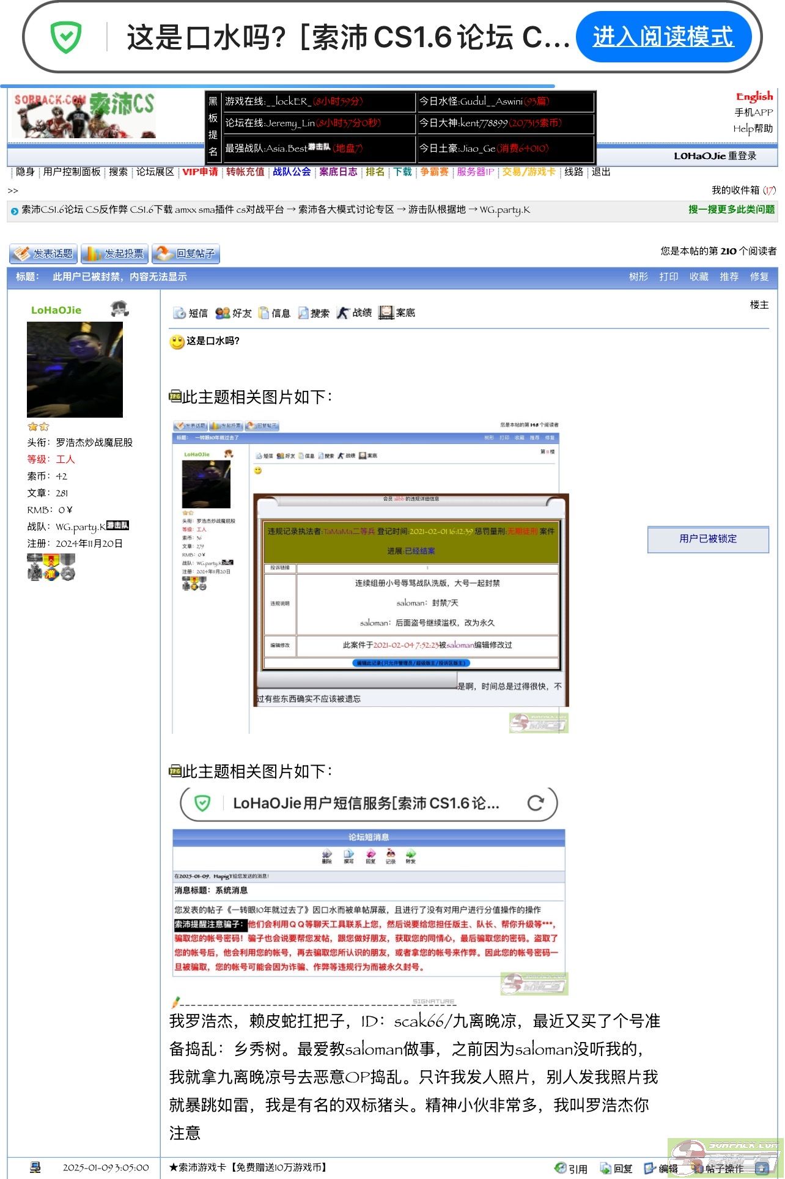The width and height of the screenshot is (785, 1179).
Task: Open 搜索 in the navigation bar
Action: pos(119,172)
